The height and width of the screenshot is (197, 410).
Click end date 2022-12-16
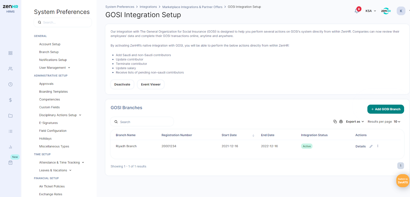[269, 146]
